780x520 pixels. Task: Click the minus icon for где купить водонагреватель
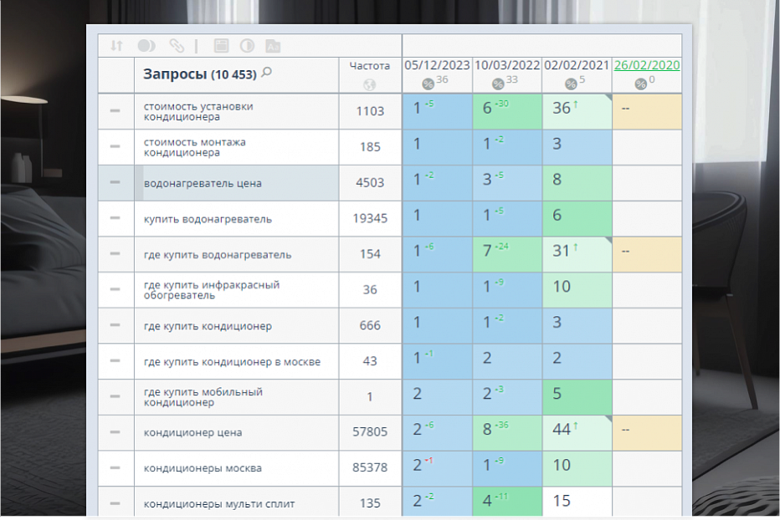115,253
